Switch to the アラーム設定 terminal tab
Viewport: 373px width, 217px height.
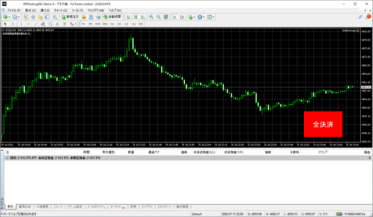pyautogui.click(x=75, y=207)
